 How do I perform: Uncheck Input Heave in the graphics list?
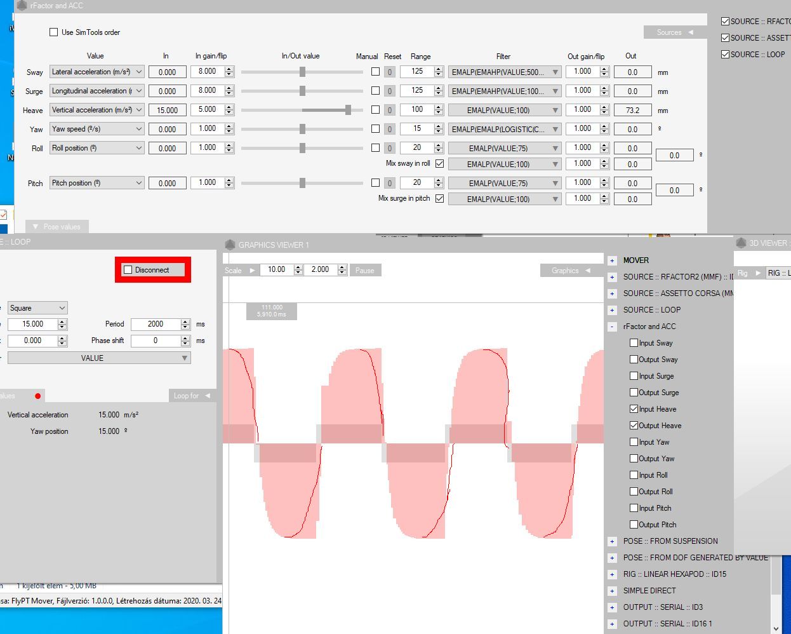pos(634,409)
